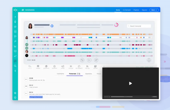
Task: Open the location pin icon at the sidebar bottom
Action: point(15,98)
